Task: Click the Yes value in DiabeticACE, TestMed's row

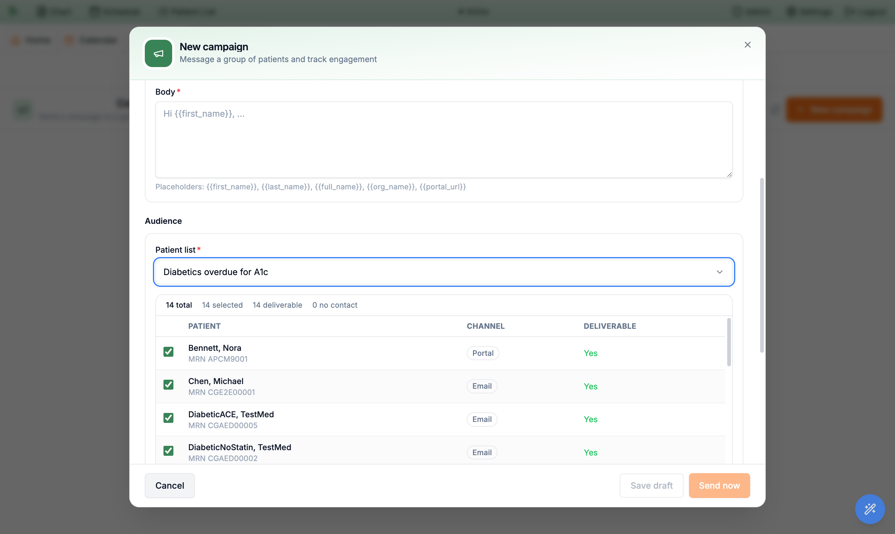Action: click(590, 419)
